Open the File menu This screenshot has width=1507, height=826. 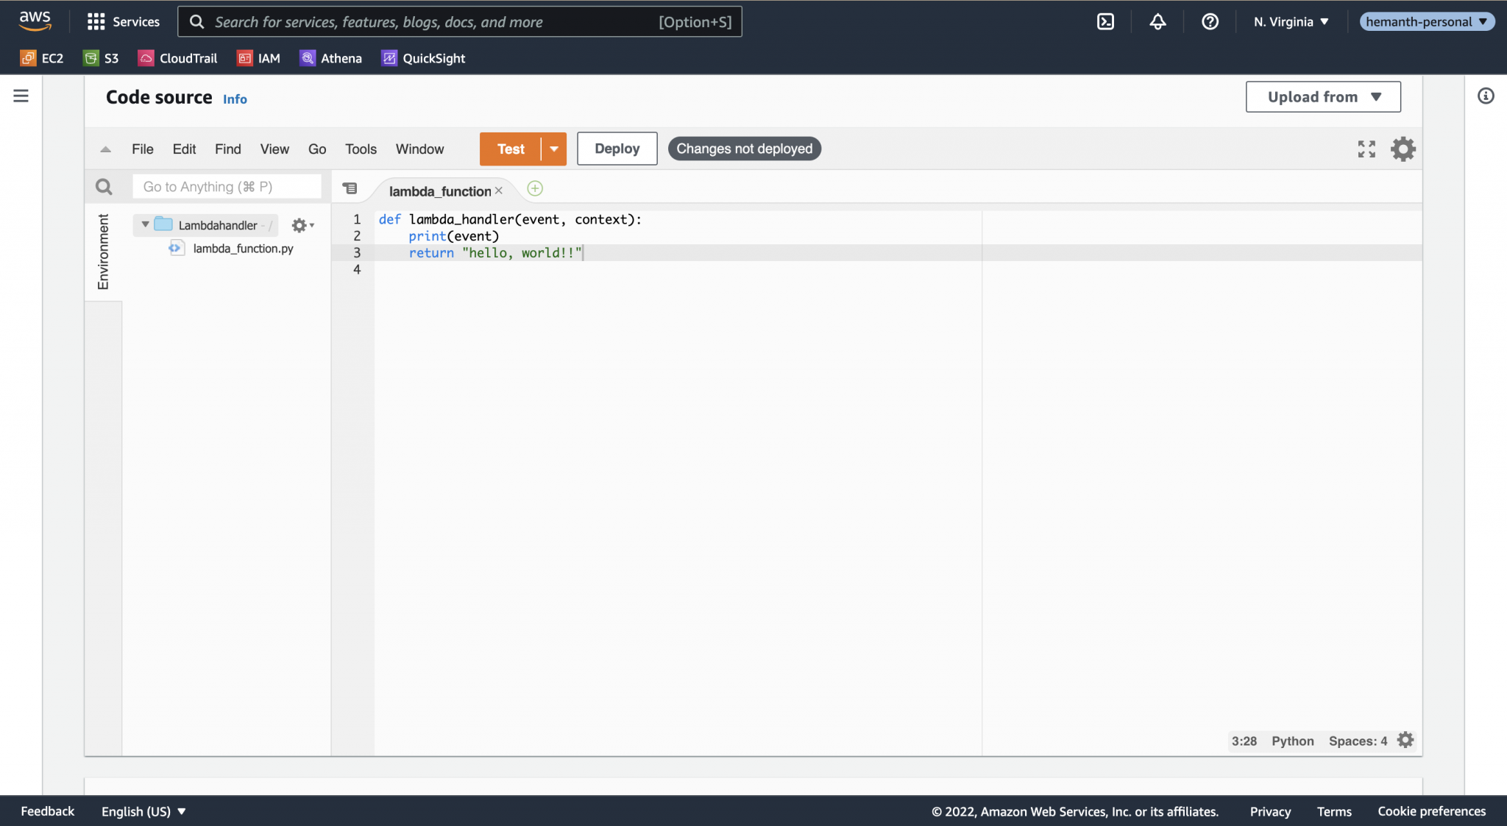[x=143, y=149]
